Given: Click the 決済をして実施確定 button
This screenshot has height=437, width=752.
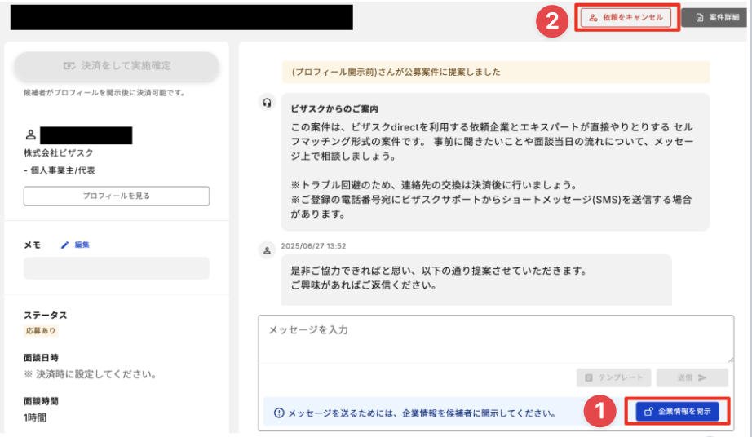Looking at the screenshot, I should 117,66.
